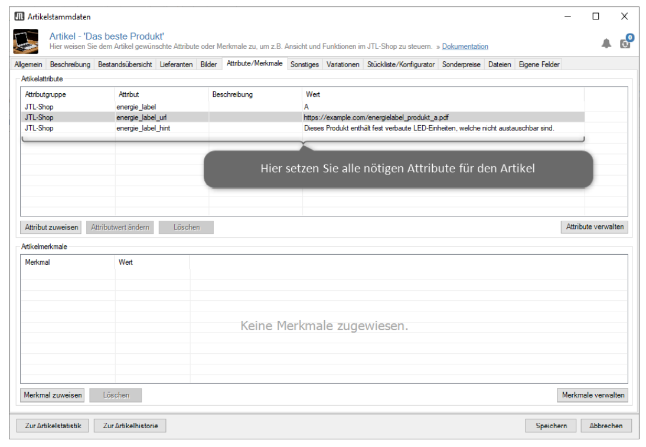Open the Stückliste/Konfigurator tab
646x447 pixels.
[401, 64]
